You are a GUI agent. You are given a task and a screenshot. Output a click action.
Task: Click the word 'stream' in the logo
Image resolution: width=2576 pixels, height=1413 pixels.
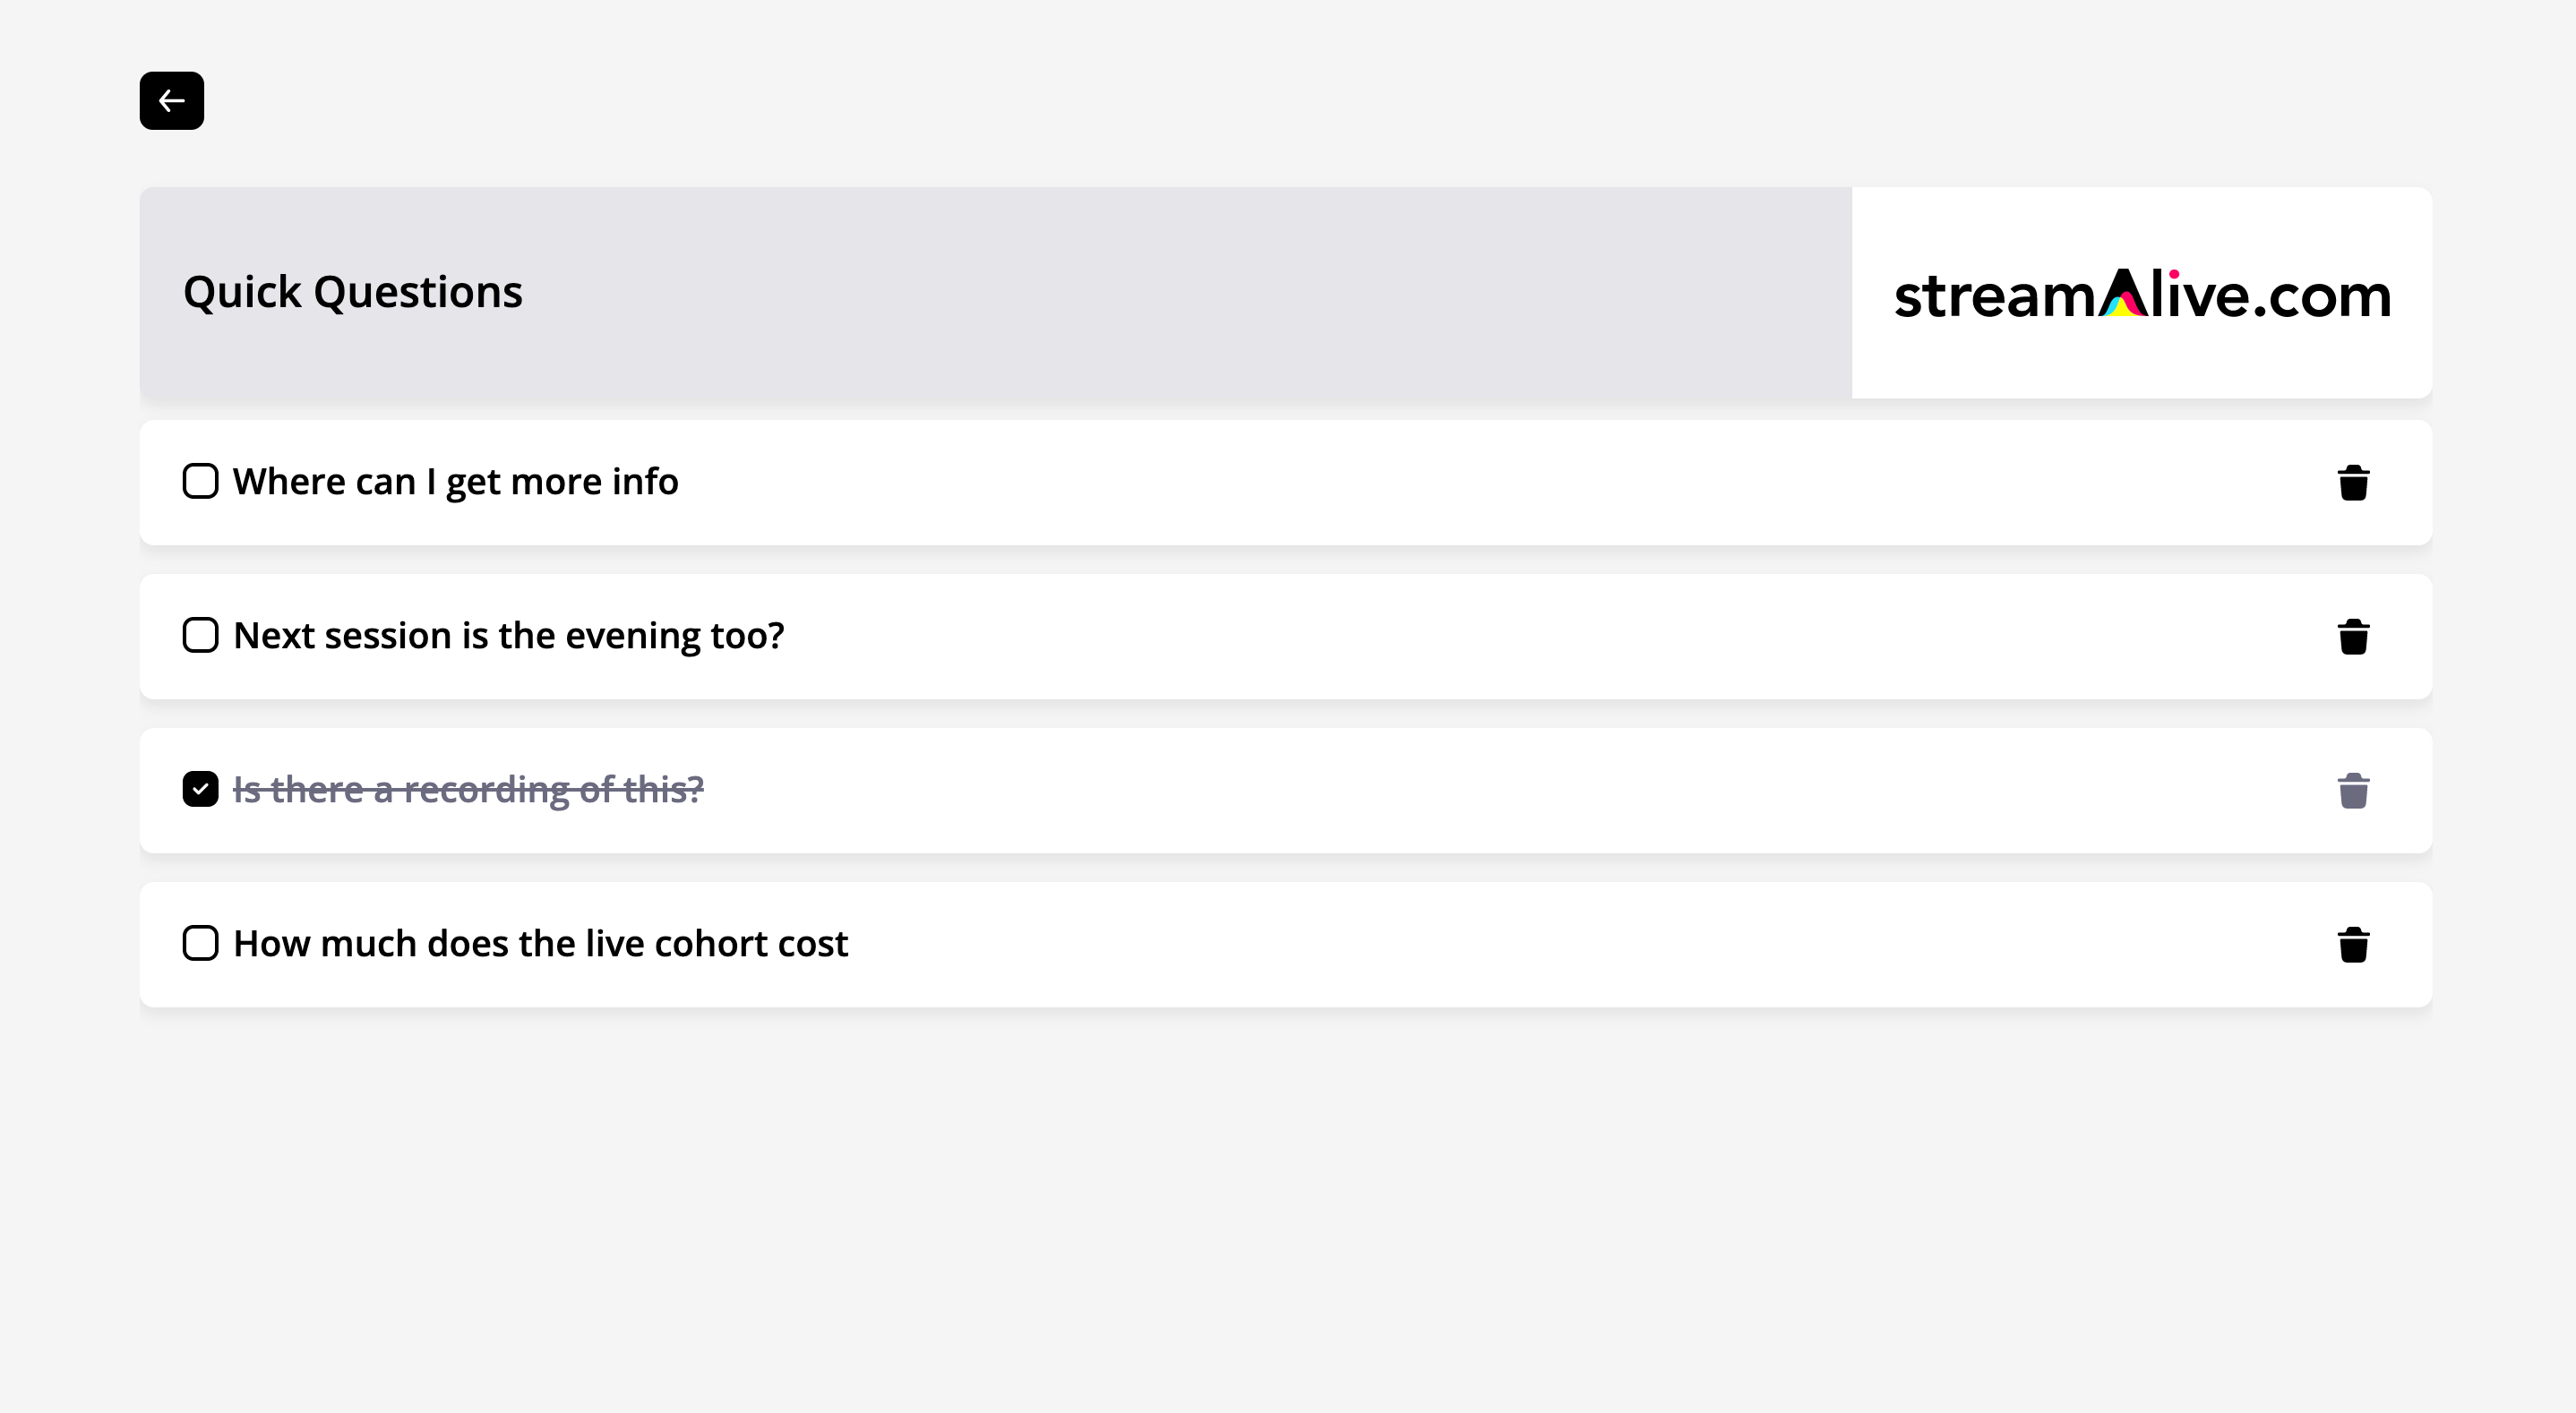tap(1995, 297)
